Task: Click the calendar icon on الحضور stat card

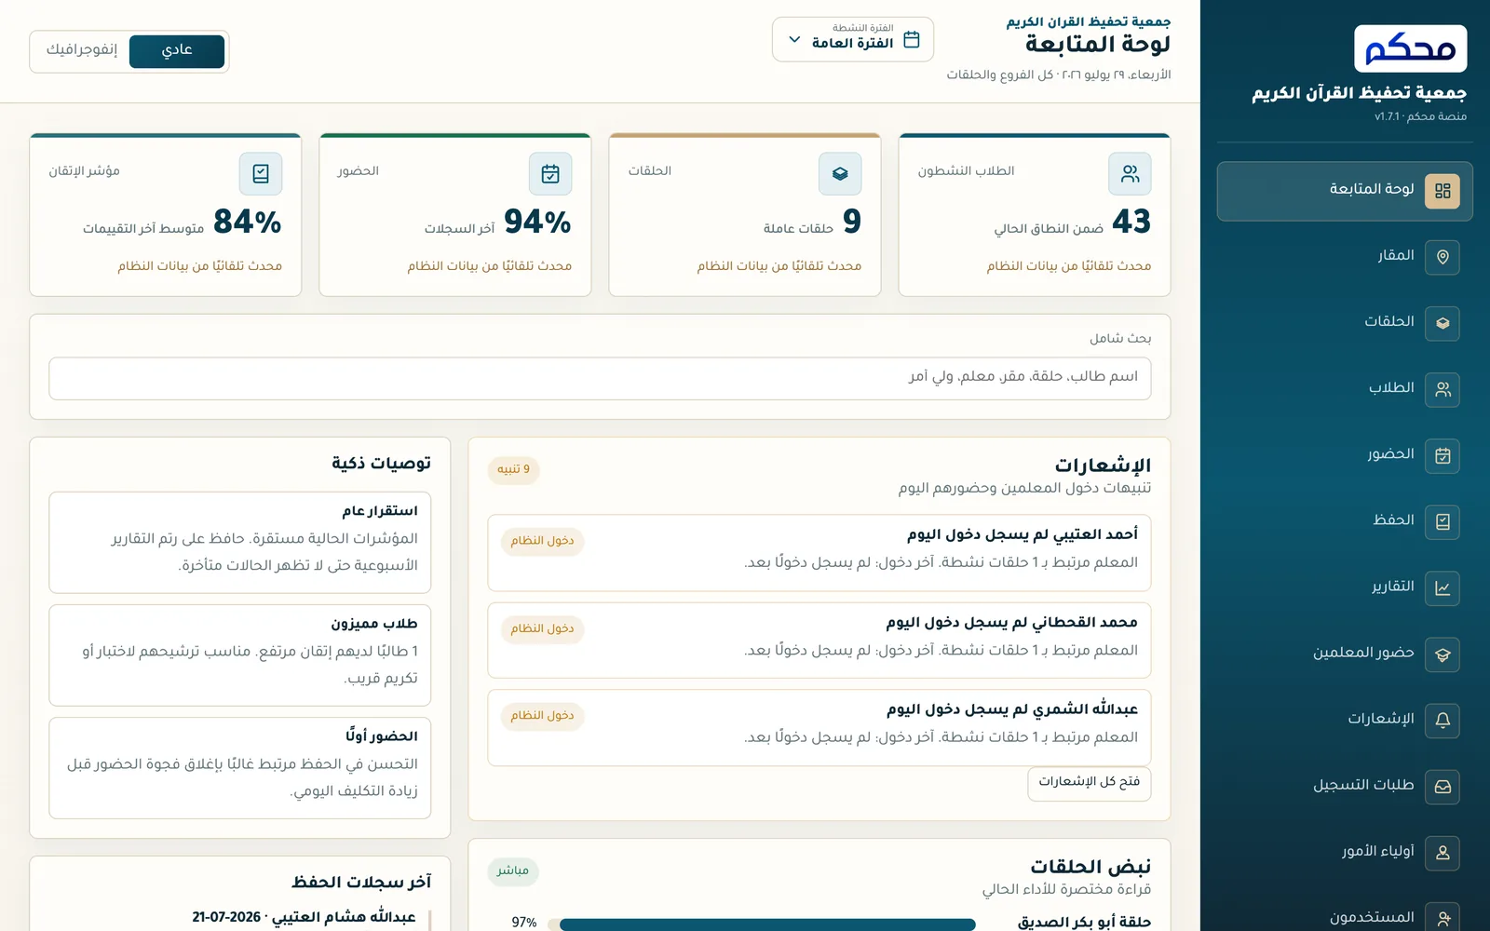Action: (550, 174)
